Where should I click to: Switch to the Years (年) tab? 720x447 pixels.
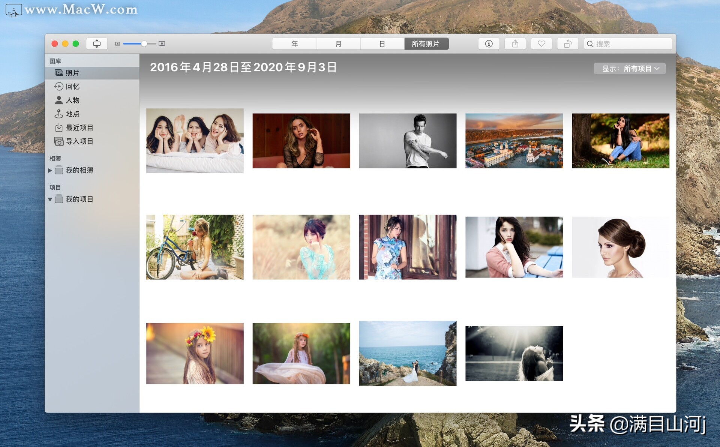294,44
